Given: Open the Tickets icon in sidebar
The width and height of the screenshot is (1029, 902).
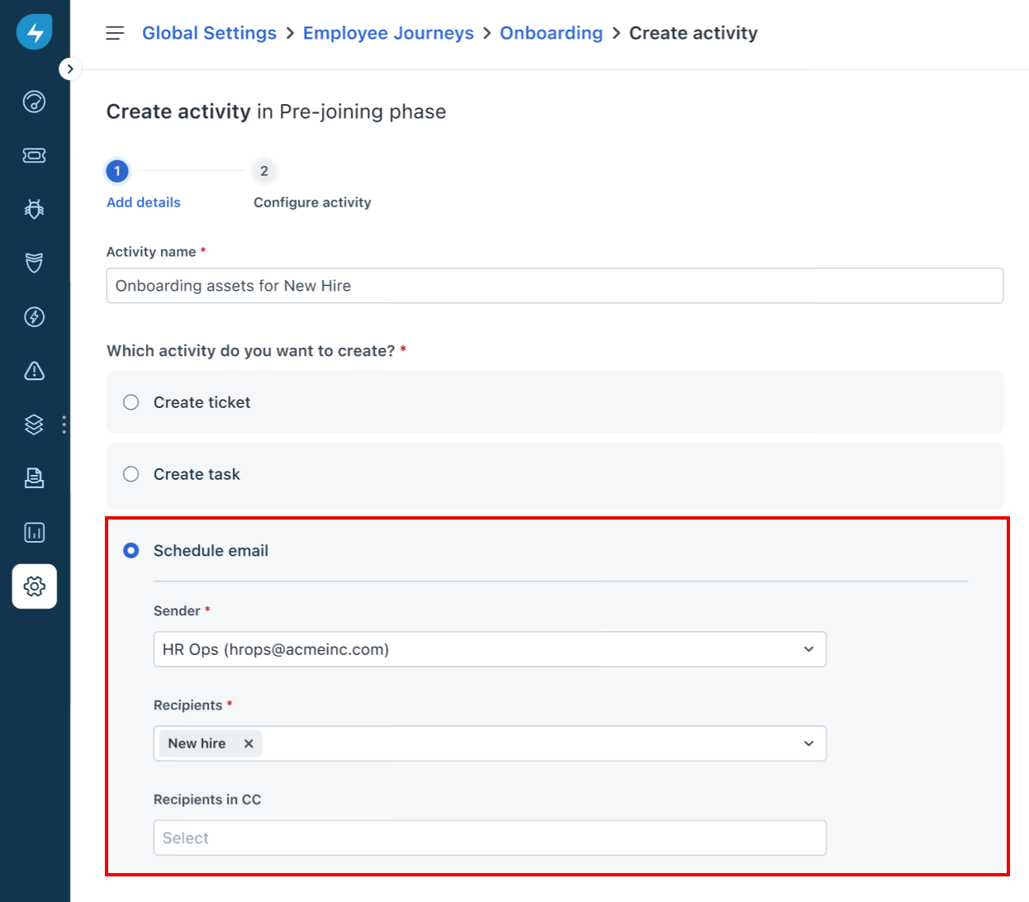Looking at the screenshot, I should 34,155.
